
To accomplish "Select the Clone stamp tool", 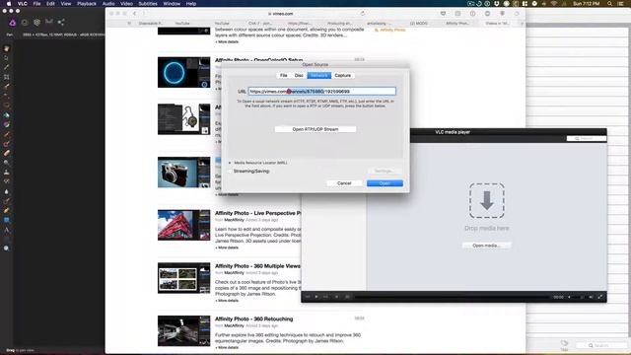I will [x=7, y=173].
